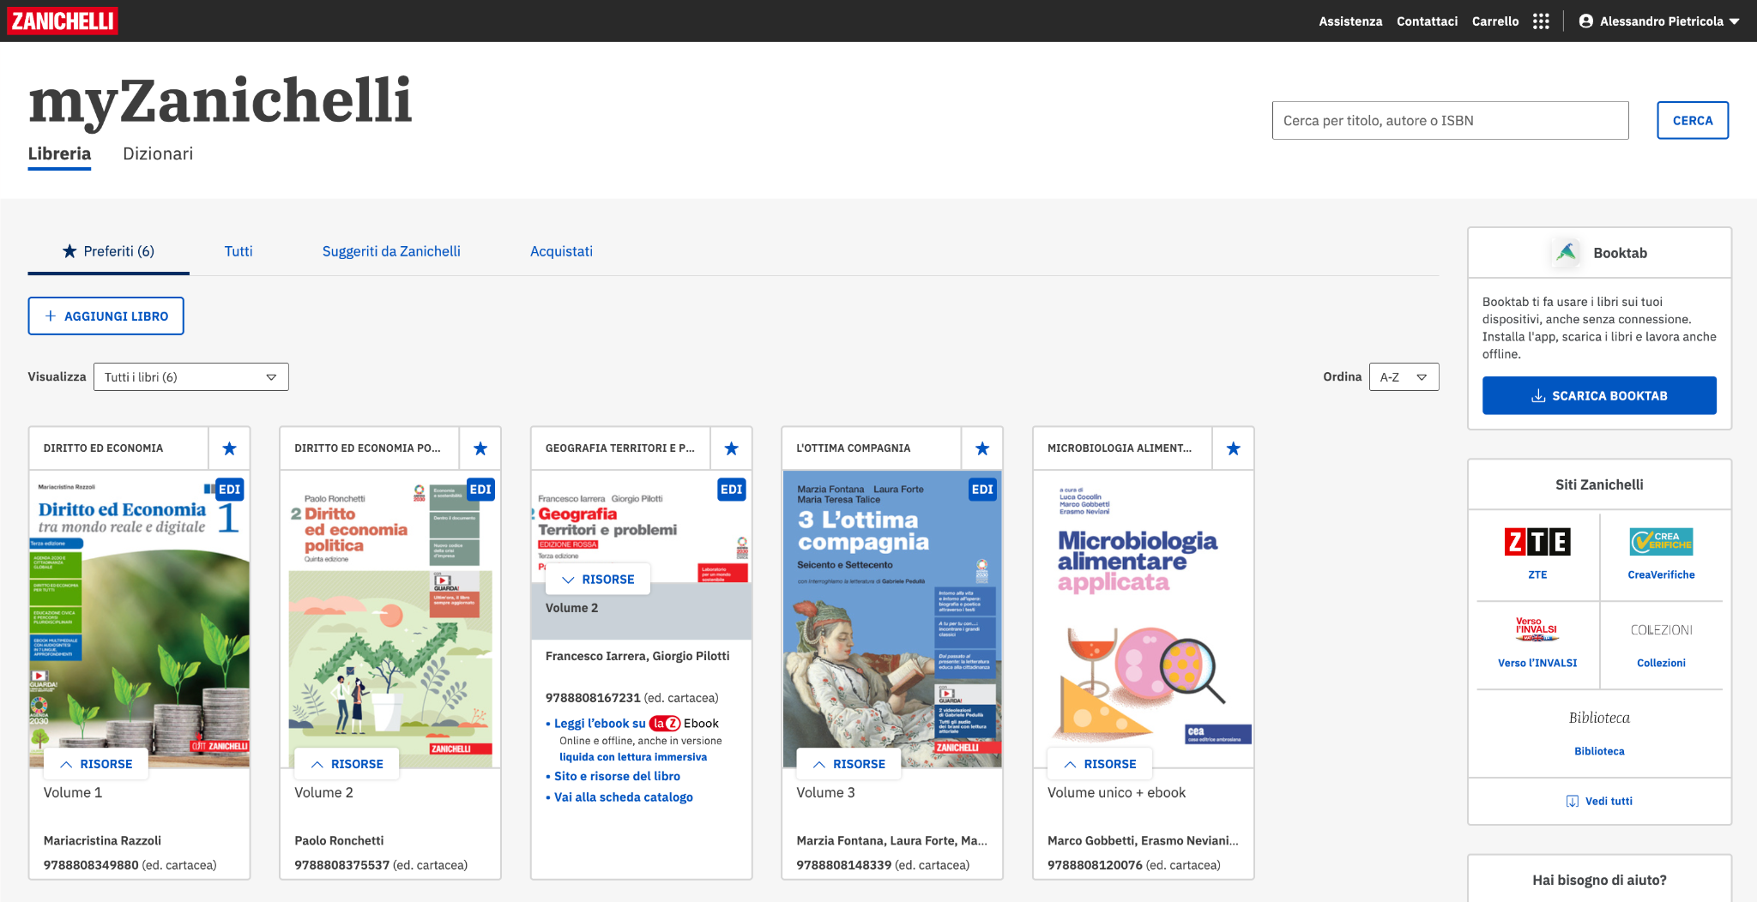Open the Diritto ed economia politica cover

(390, 617)
